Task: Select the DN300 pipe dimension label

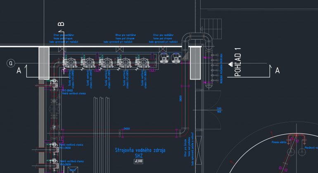Action: click(x=126, y=129)
